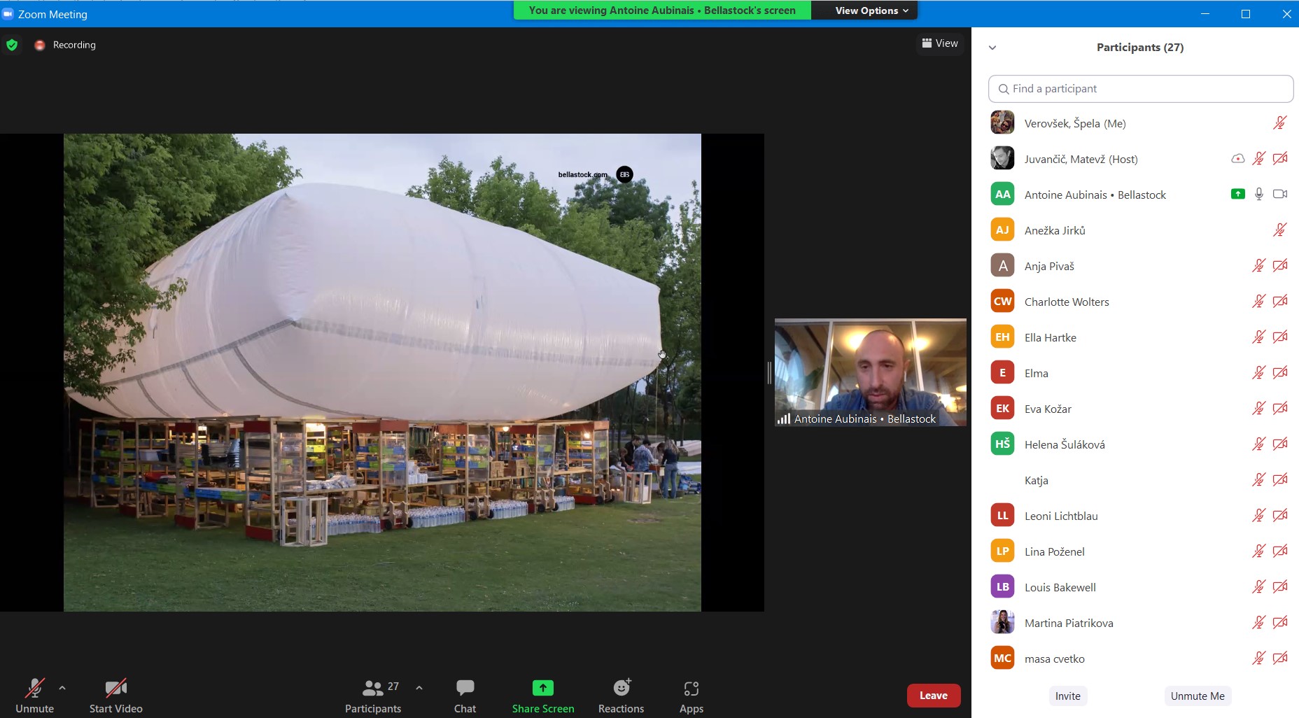The image size is (1299, 718).
Task: Click the Participants (27) panel title
Action: (x=1139, y=48)
